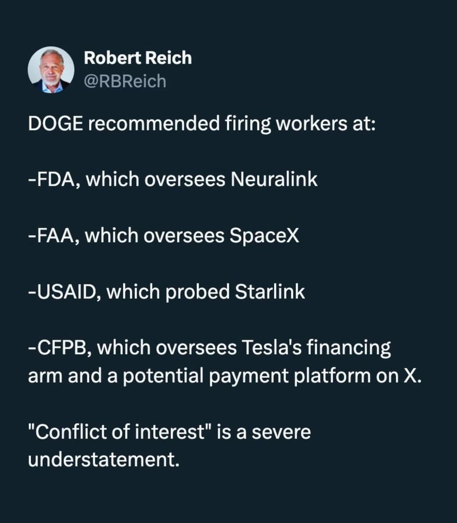Select the word CFPB in the list

pyautogui.click(x=61, y=348)
